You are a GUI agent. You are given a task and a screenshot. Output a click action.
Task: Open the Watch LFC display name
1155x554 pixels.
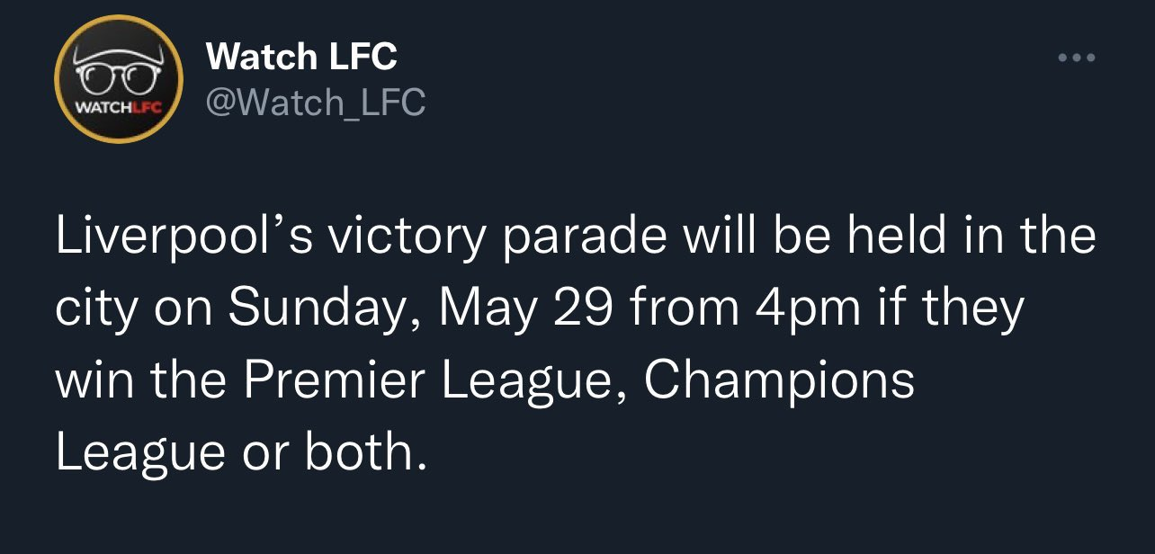coord(301,58)
